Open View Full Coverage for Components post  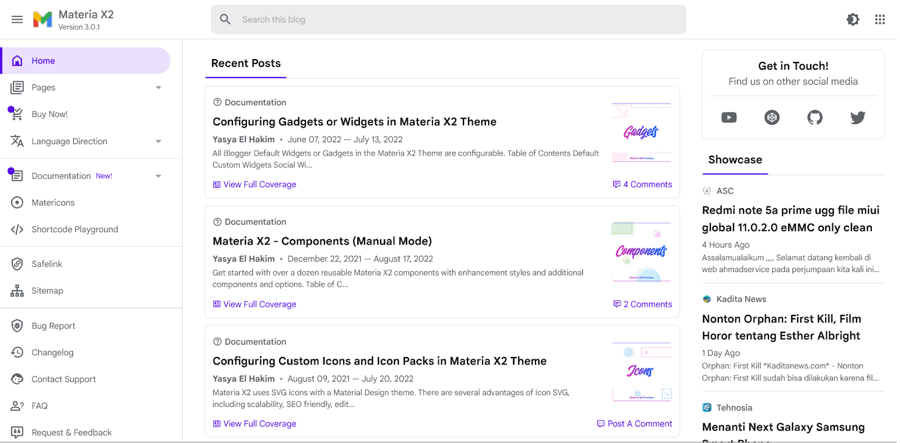tap(254, 304)
